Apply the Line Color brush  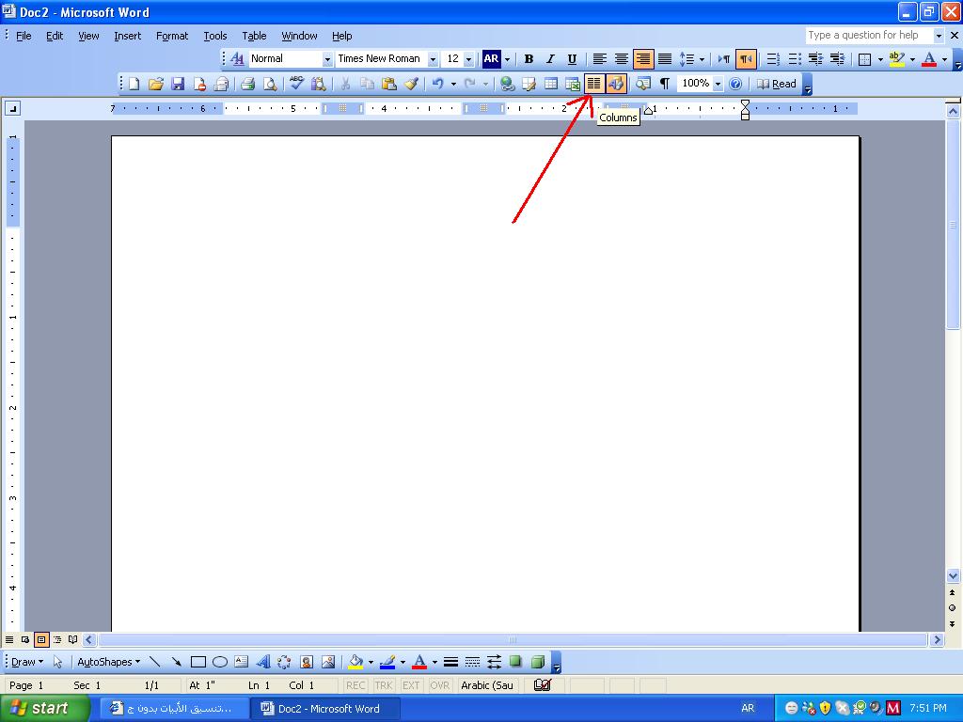pos(387,662)
